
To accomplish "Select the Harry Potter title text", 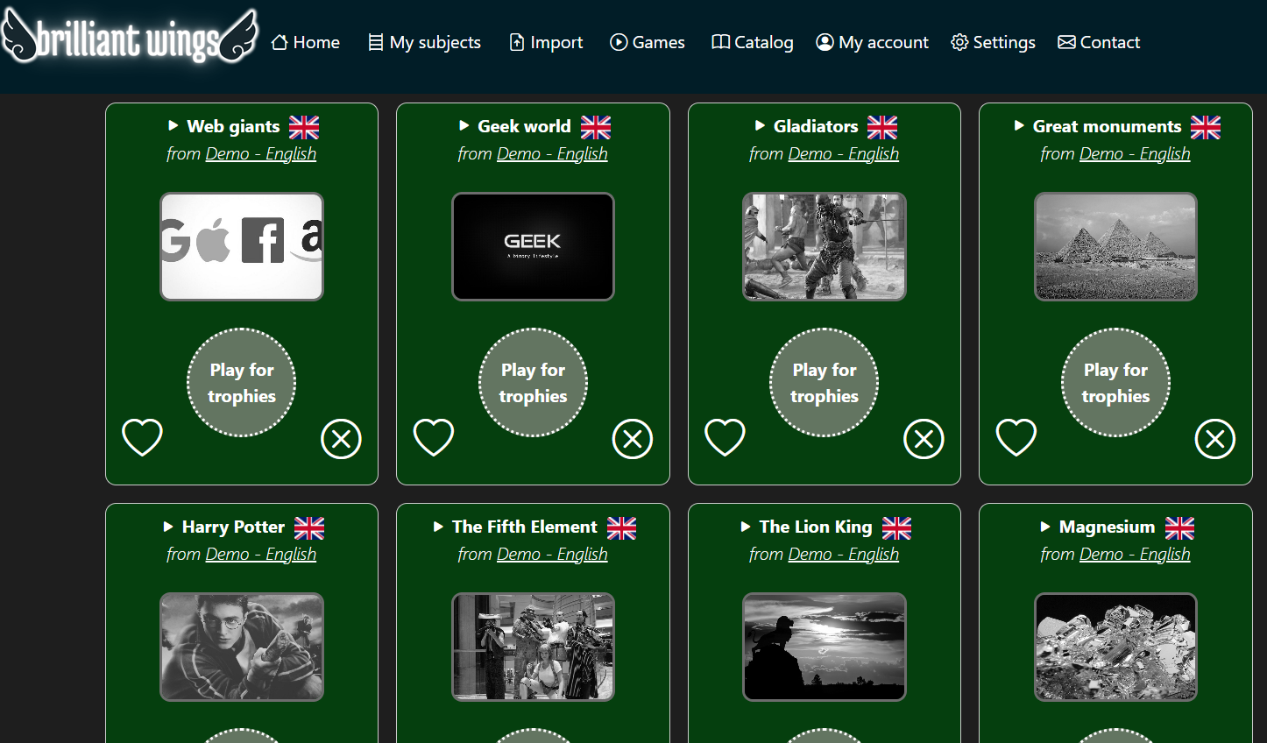I will click(233, 527).
